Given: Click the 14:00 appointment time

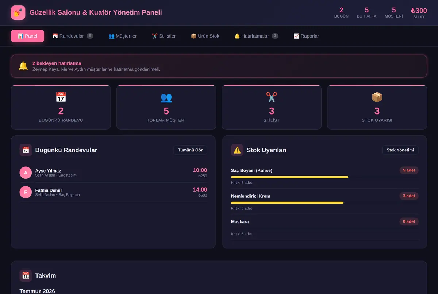Looking at the screenshot, I should 200,189.
